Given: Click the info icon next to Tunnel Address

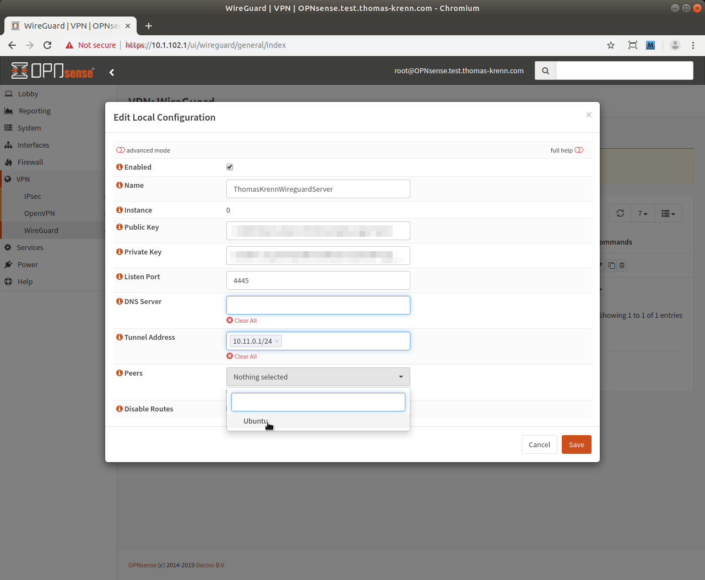Looking at the screenshot, I should click(x=119, y=337).
